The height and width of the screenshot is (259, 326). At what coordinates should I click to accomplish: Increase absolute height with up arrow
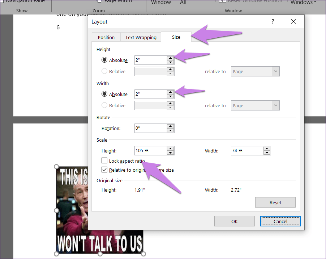click(x=170, y=58)
